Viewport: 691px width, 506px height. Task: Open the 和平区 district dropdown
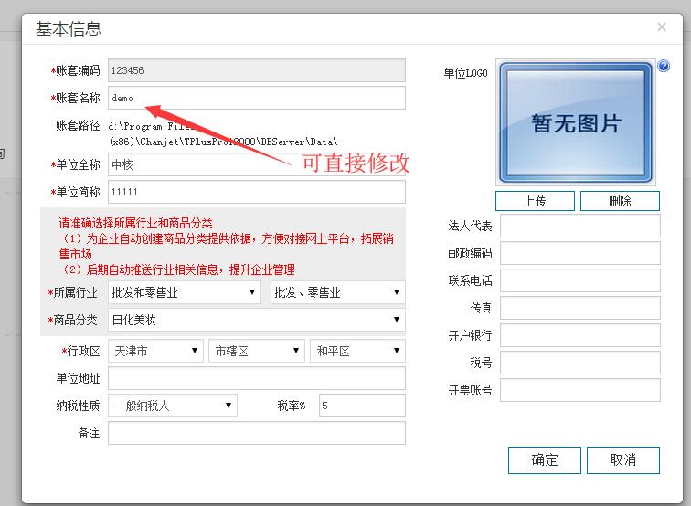[357, 351]
